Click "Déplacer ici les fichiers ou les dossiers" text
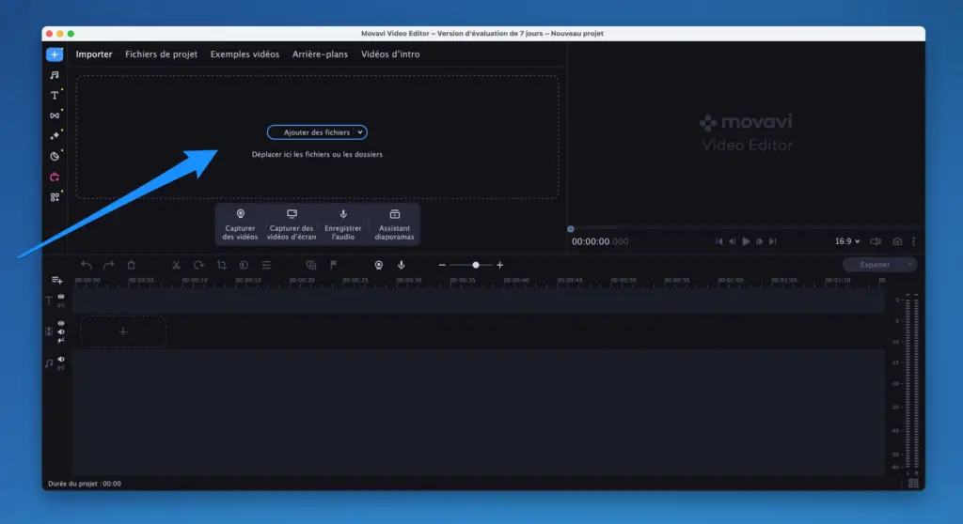 [317, 155]
